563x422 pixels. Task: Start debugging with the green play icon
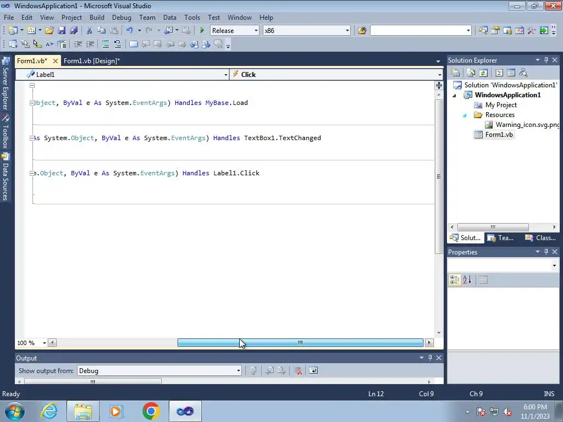click(202, 31)
